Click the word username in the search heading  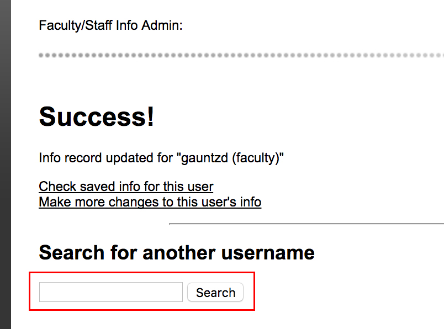[x=268, y=253]
